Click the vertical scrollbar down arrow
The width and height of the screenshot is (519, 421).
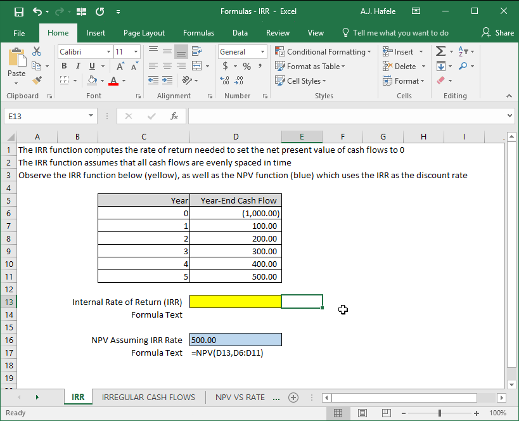[x=512, y=385]
